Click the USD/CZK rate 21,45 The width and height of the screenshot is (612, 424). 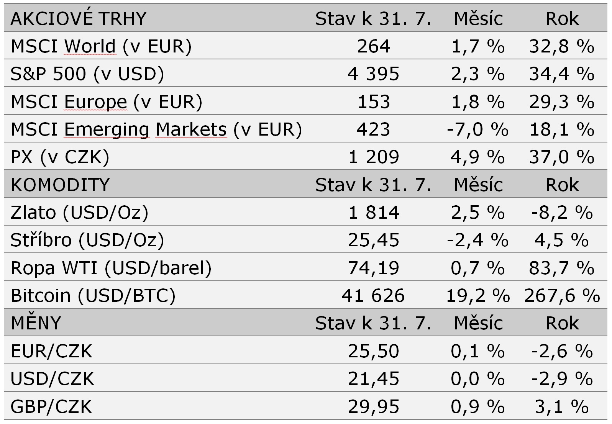373,379
